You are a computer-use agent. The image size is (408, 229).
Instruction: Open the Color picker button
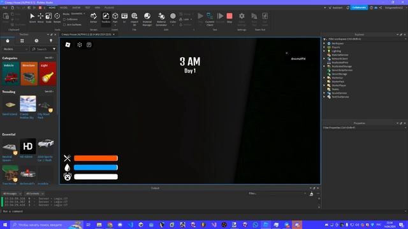[173, 19]
